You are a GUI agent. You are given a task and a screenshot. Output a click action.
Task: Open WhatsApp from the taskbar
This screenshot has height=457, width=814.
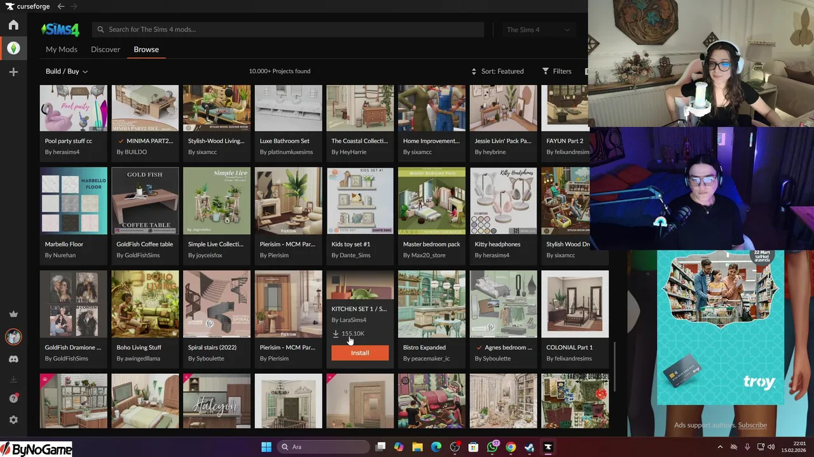[x=492, y=447]
